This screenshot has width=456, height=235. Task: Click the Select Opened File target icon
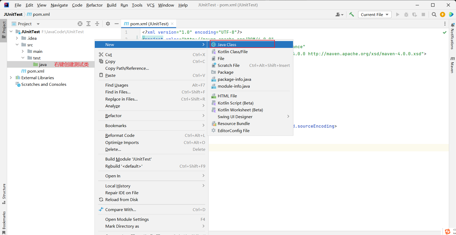(80, 24)
